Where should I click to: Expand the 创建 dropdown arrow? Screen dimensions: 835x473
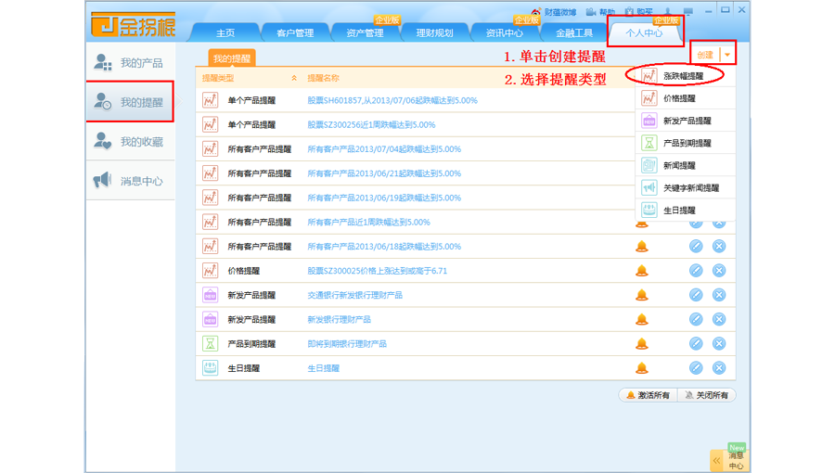[727, 56]
